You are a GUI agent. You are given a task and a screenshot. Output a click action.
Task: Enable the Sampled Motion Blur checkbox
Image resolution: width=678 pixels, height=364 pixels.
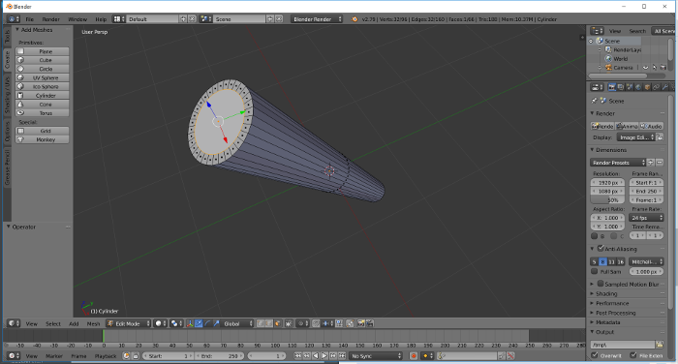pos(601,284)
